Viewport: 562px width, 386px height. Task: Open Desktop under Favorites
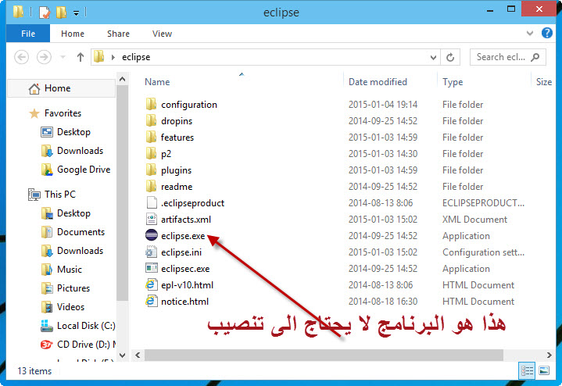coord(66,132)
